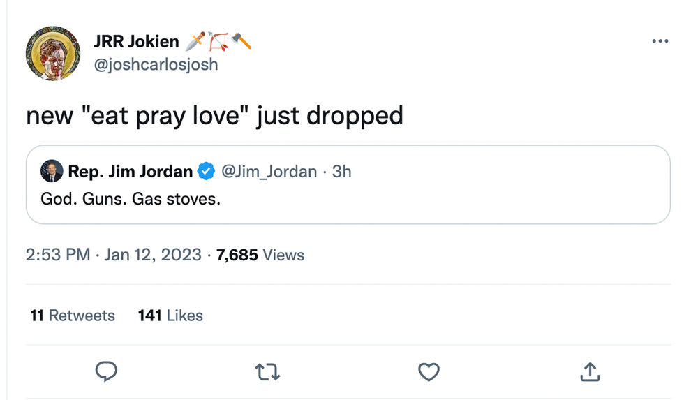Show the 11 Retweets list
The height and width of the screenshot is (400, 684).
pyautogui.click(x=73, y=316)
